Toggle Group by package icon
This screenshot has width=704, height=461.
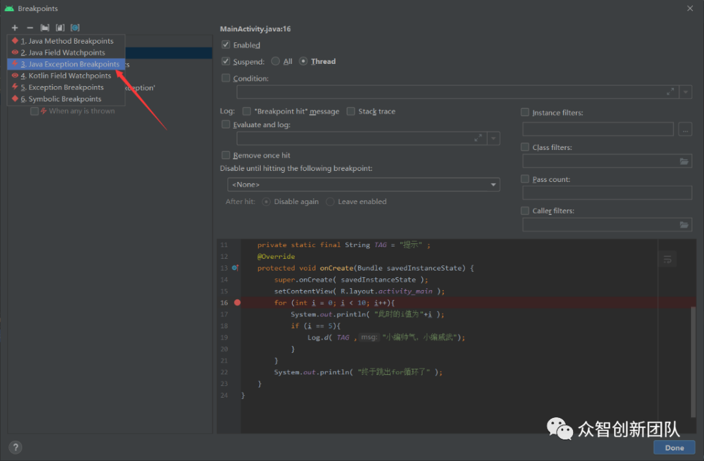45,28
